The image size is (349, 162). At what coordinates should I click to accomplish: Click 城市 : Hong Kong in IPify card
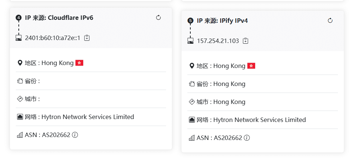(221, 102)
